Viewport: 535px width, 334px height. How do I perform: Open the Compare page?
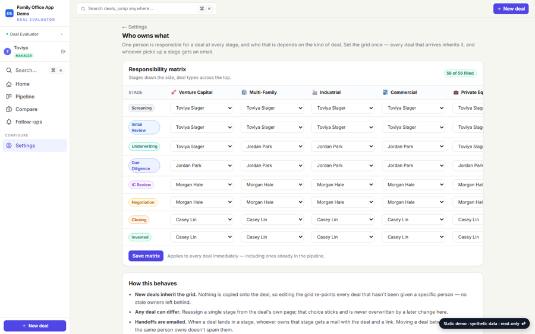(35, 109)
